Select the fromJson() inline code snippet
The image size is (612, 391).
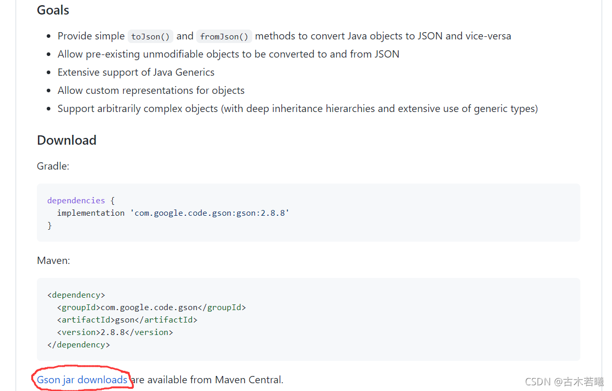pyautogui.click(x=224, y=36)
